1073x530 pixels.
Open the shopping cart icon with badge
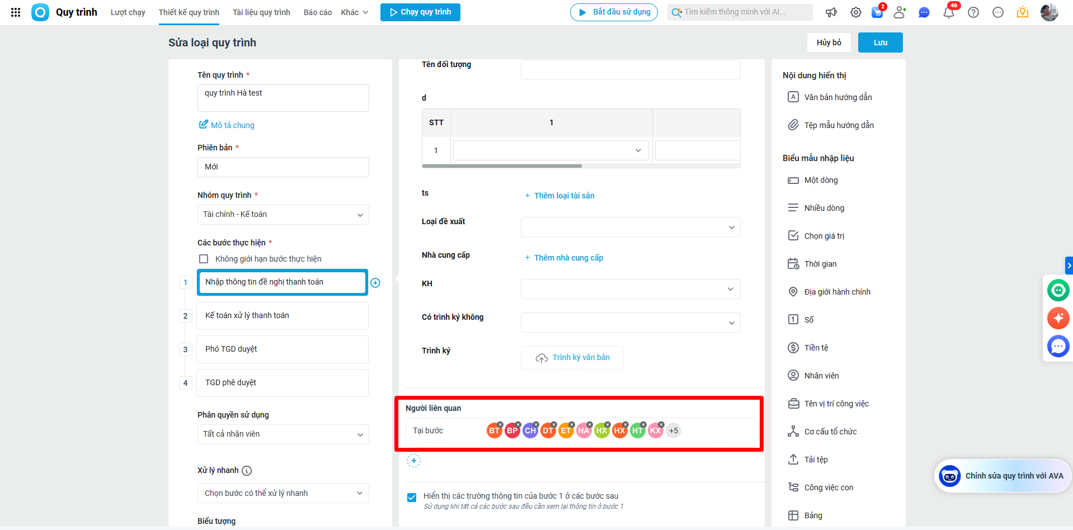click(x=878, y=12)
